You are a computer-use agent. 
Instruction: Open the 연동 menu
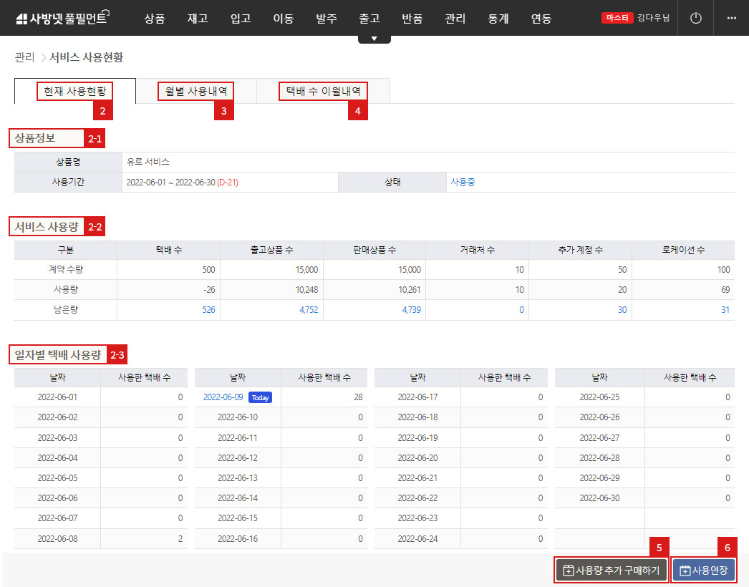tap(541, 19)
